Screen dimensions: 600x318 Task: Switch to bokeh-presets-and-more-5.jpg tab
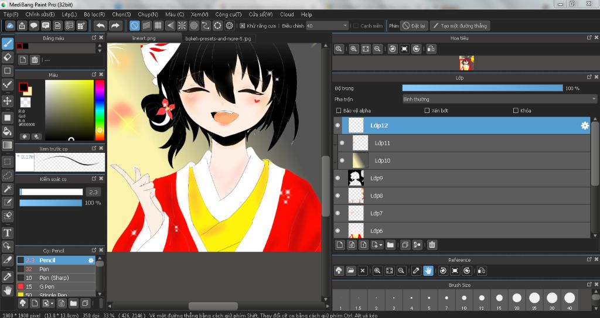pyautogui.click(x=218, y=39)
